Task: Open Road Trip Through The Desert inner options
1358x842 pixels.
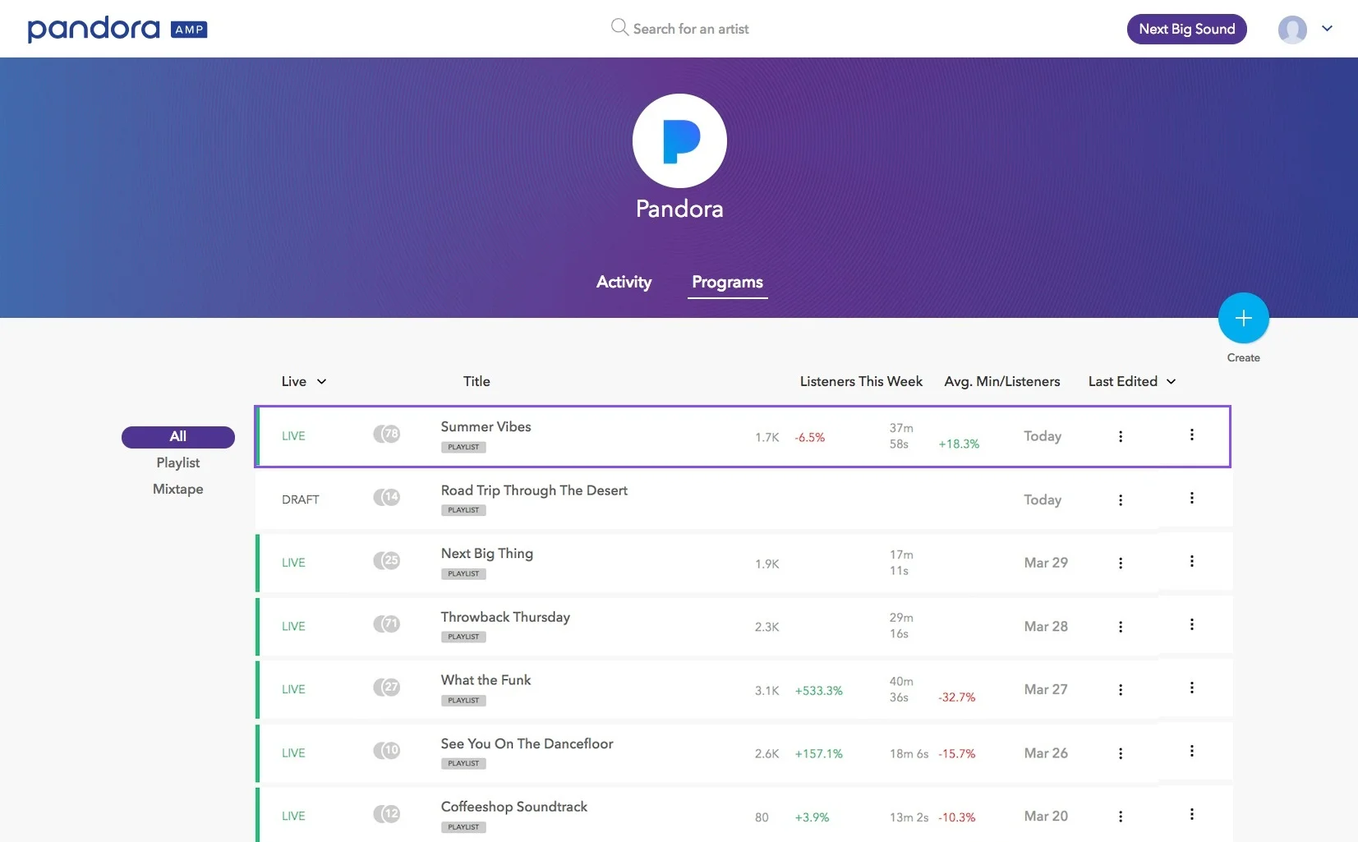Action: pyautogui.click(x=1120, y=500)
